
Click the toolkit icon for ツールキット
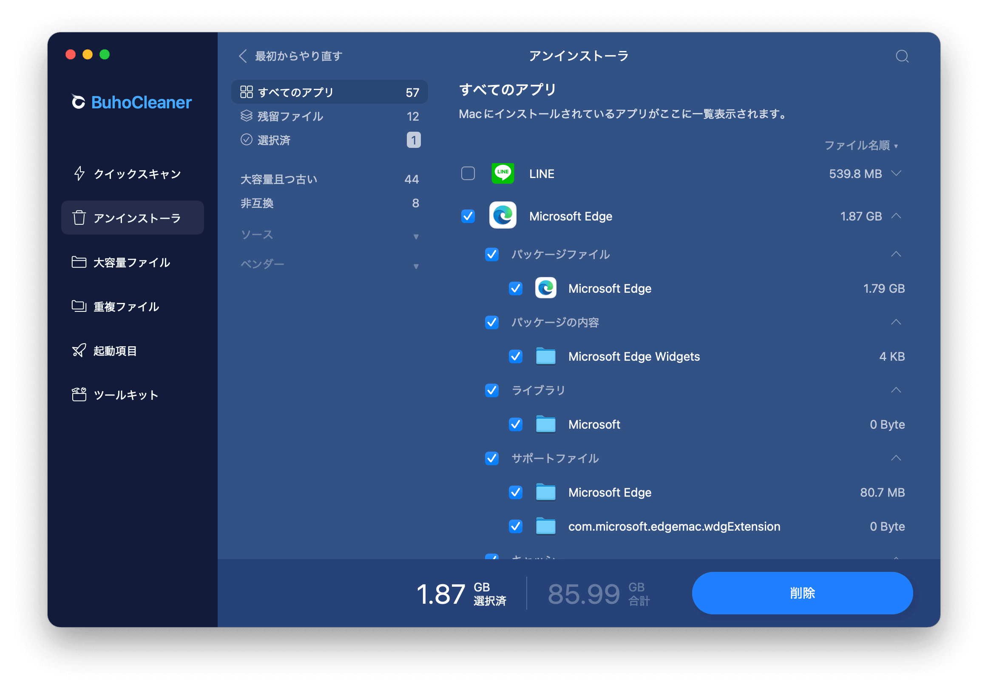(79, 394)
